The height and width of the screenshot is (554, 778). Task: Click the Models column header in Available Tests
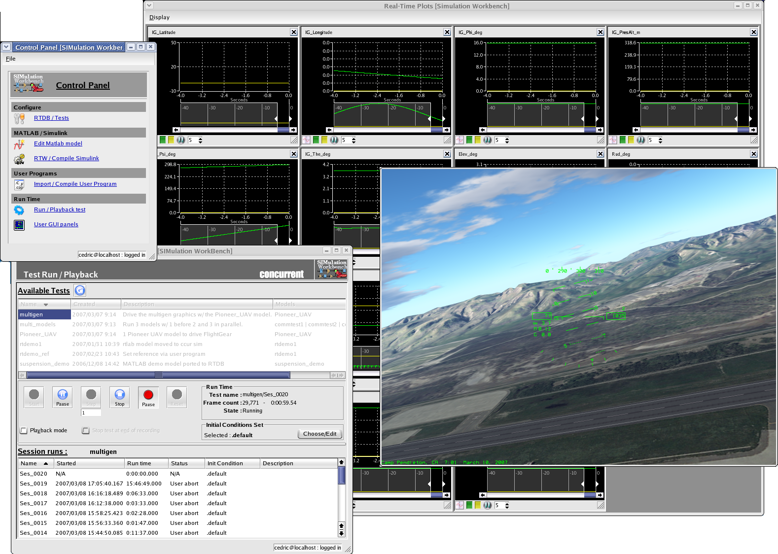pos(310,304)
